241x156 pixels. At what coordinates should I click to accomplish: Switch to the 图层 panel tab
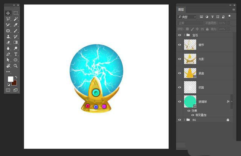click(x=181, y=10)
